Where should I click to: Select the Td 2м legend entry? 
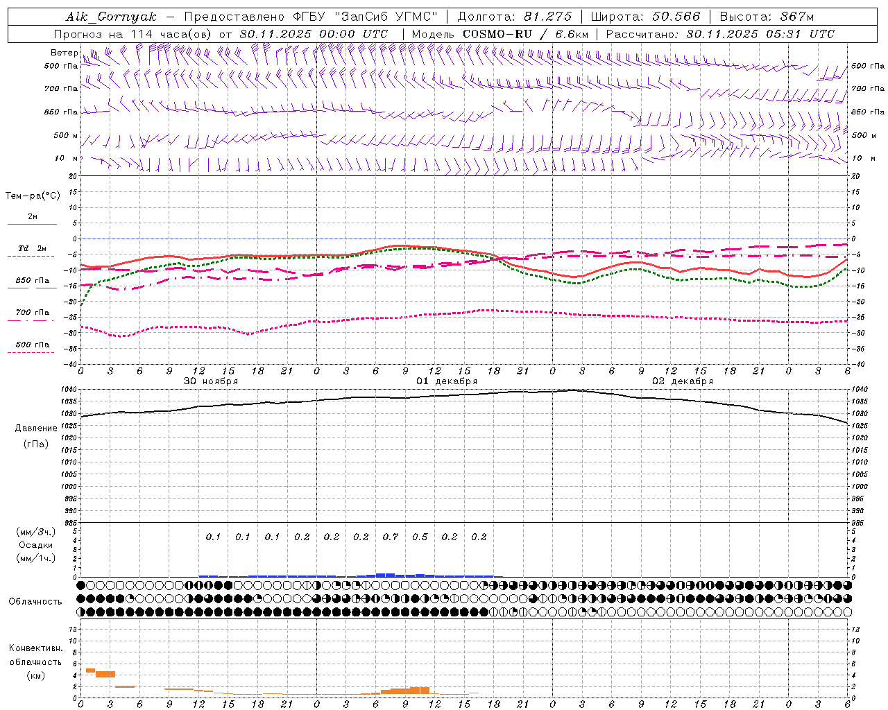(32, 248)
